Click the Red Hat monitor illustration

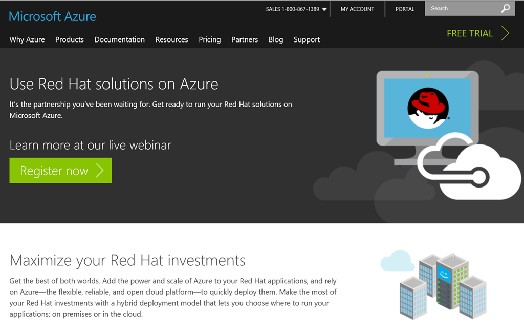(x=427, y=108)
